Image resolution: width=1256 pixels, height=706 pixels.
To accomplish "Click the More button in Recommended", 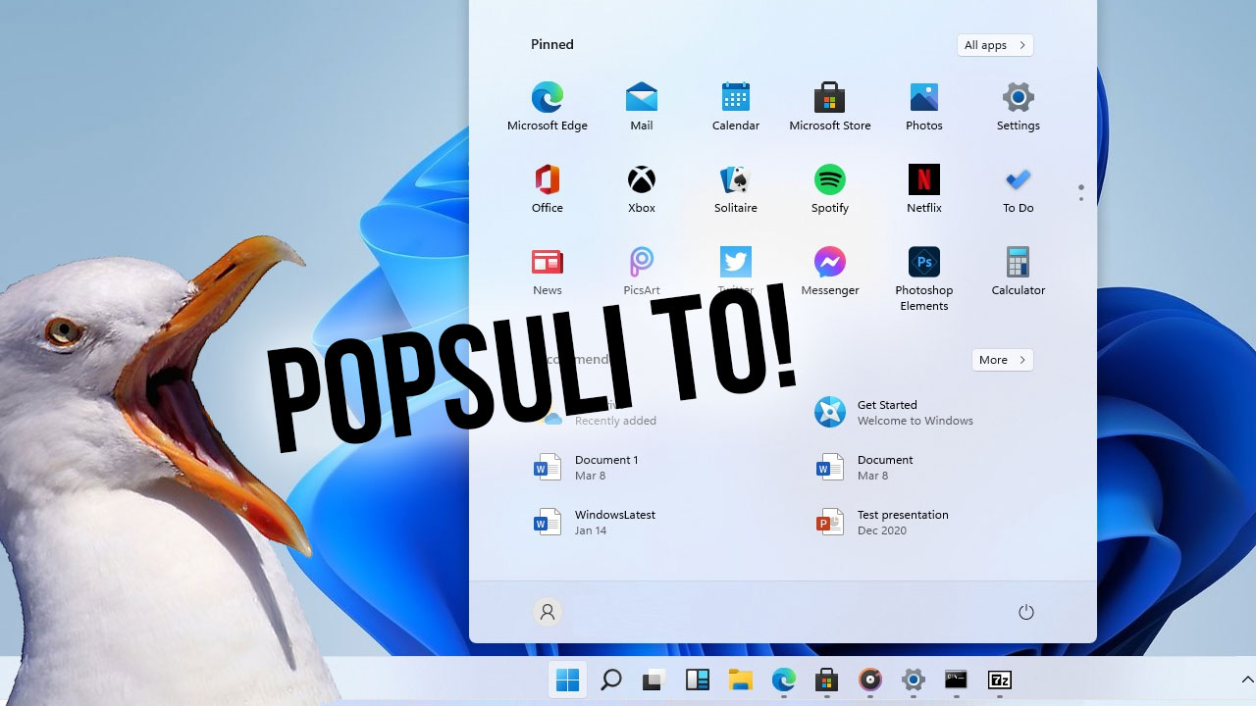I will point(1003,360).
